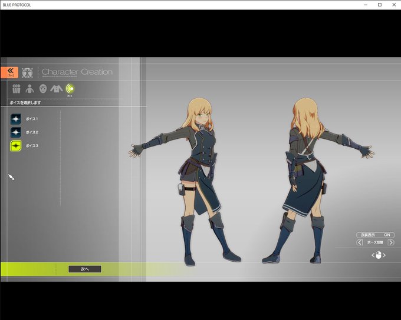This screenshot has height=320, width=401.
Task: Switch to previous pose with left arrow
Action: click(x=360, y=242)
